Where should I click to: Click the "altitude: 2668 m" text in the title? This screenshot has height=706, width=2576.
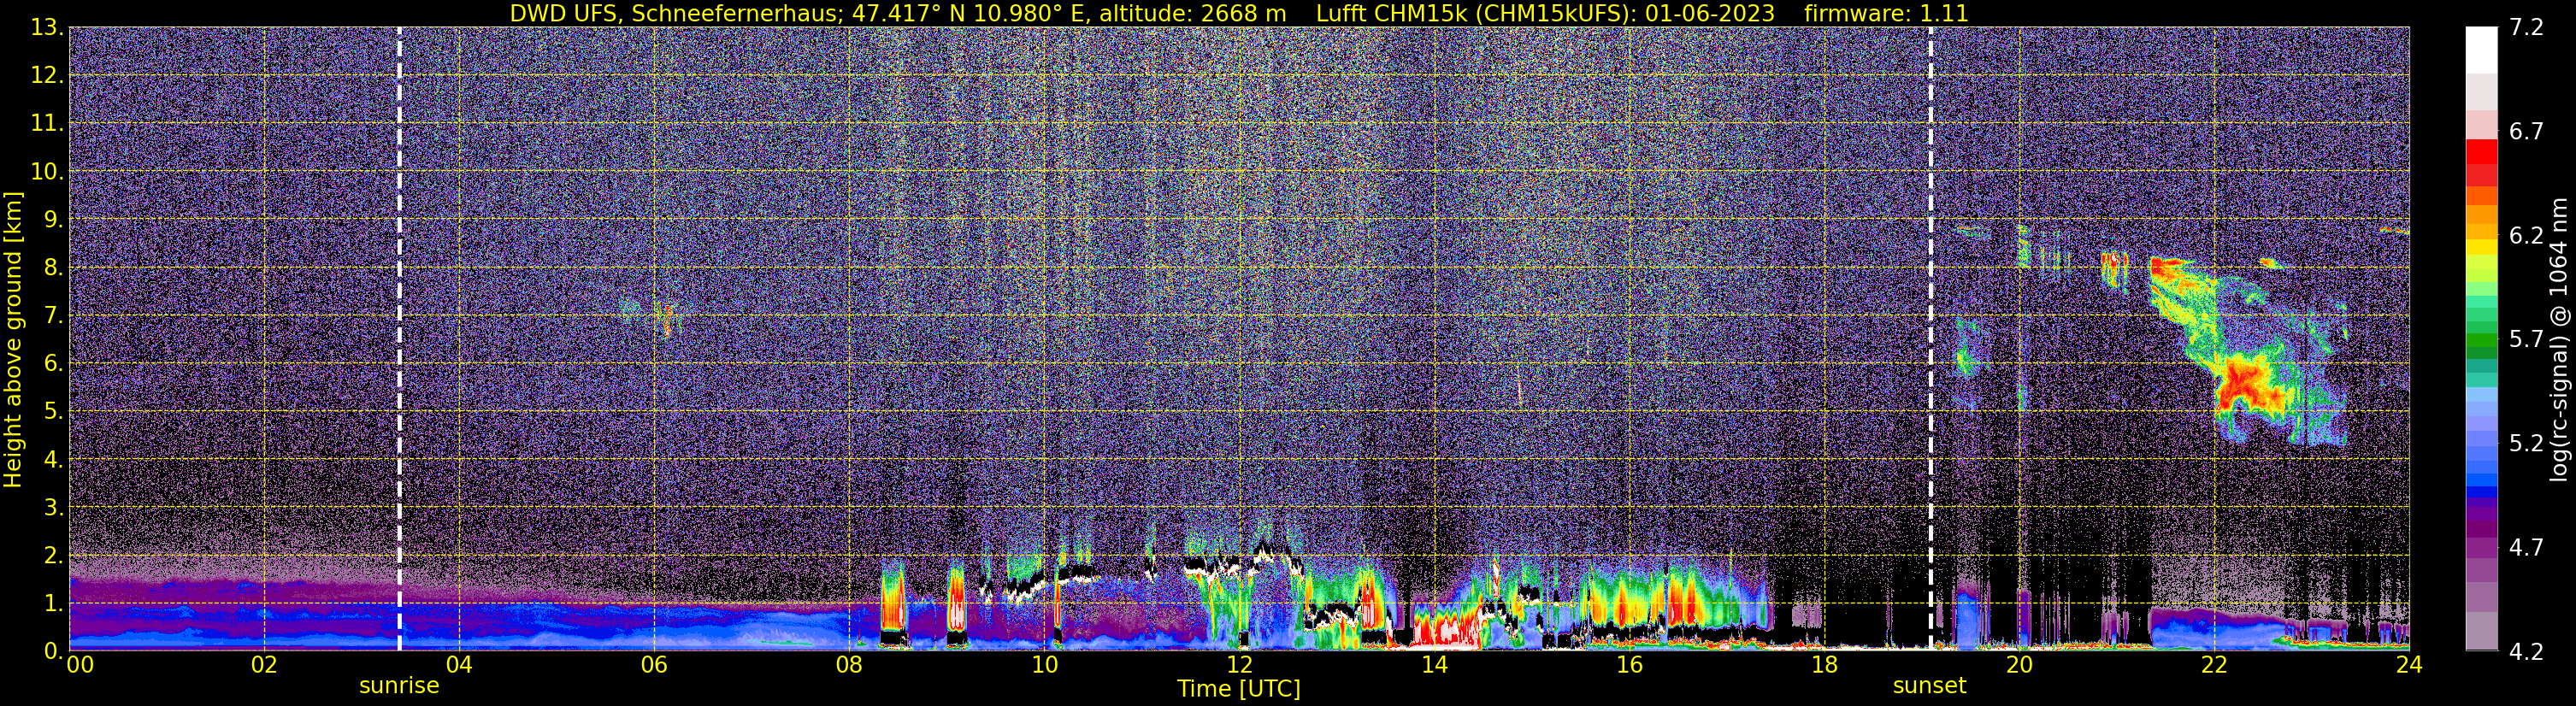tap(1192, 13)
